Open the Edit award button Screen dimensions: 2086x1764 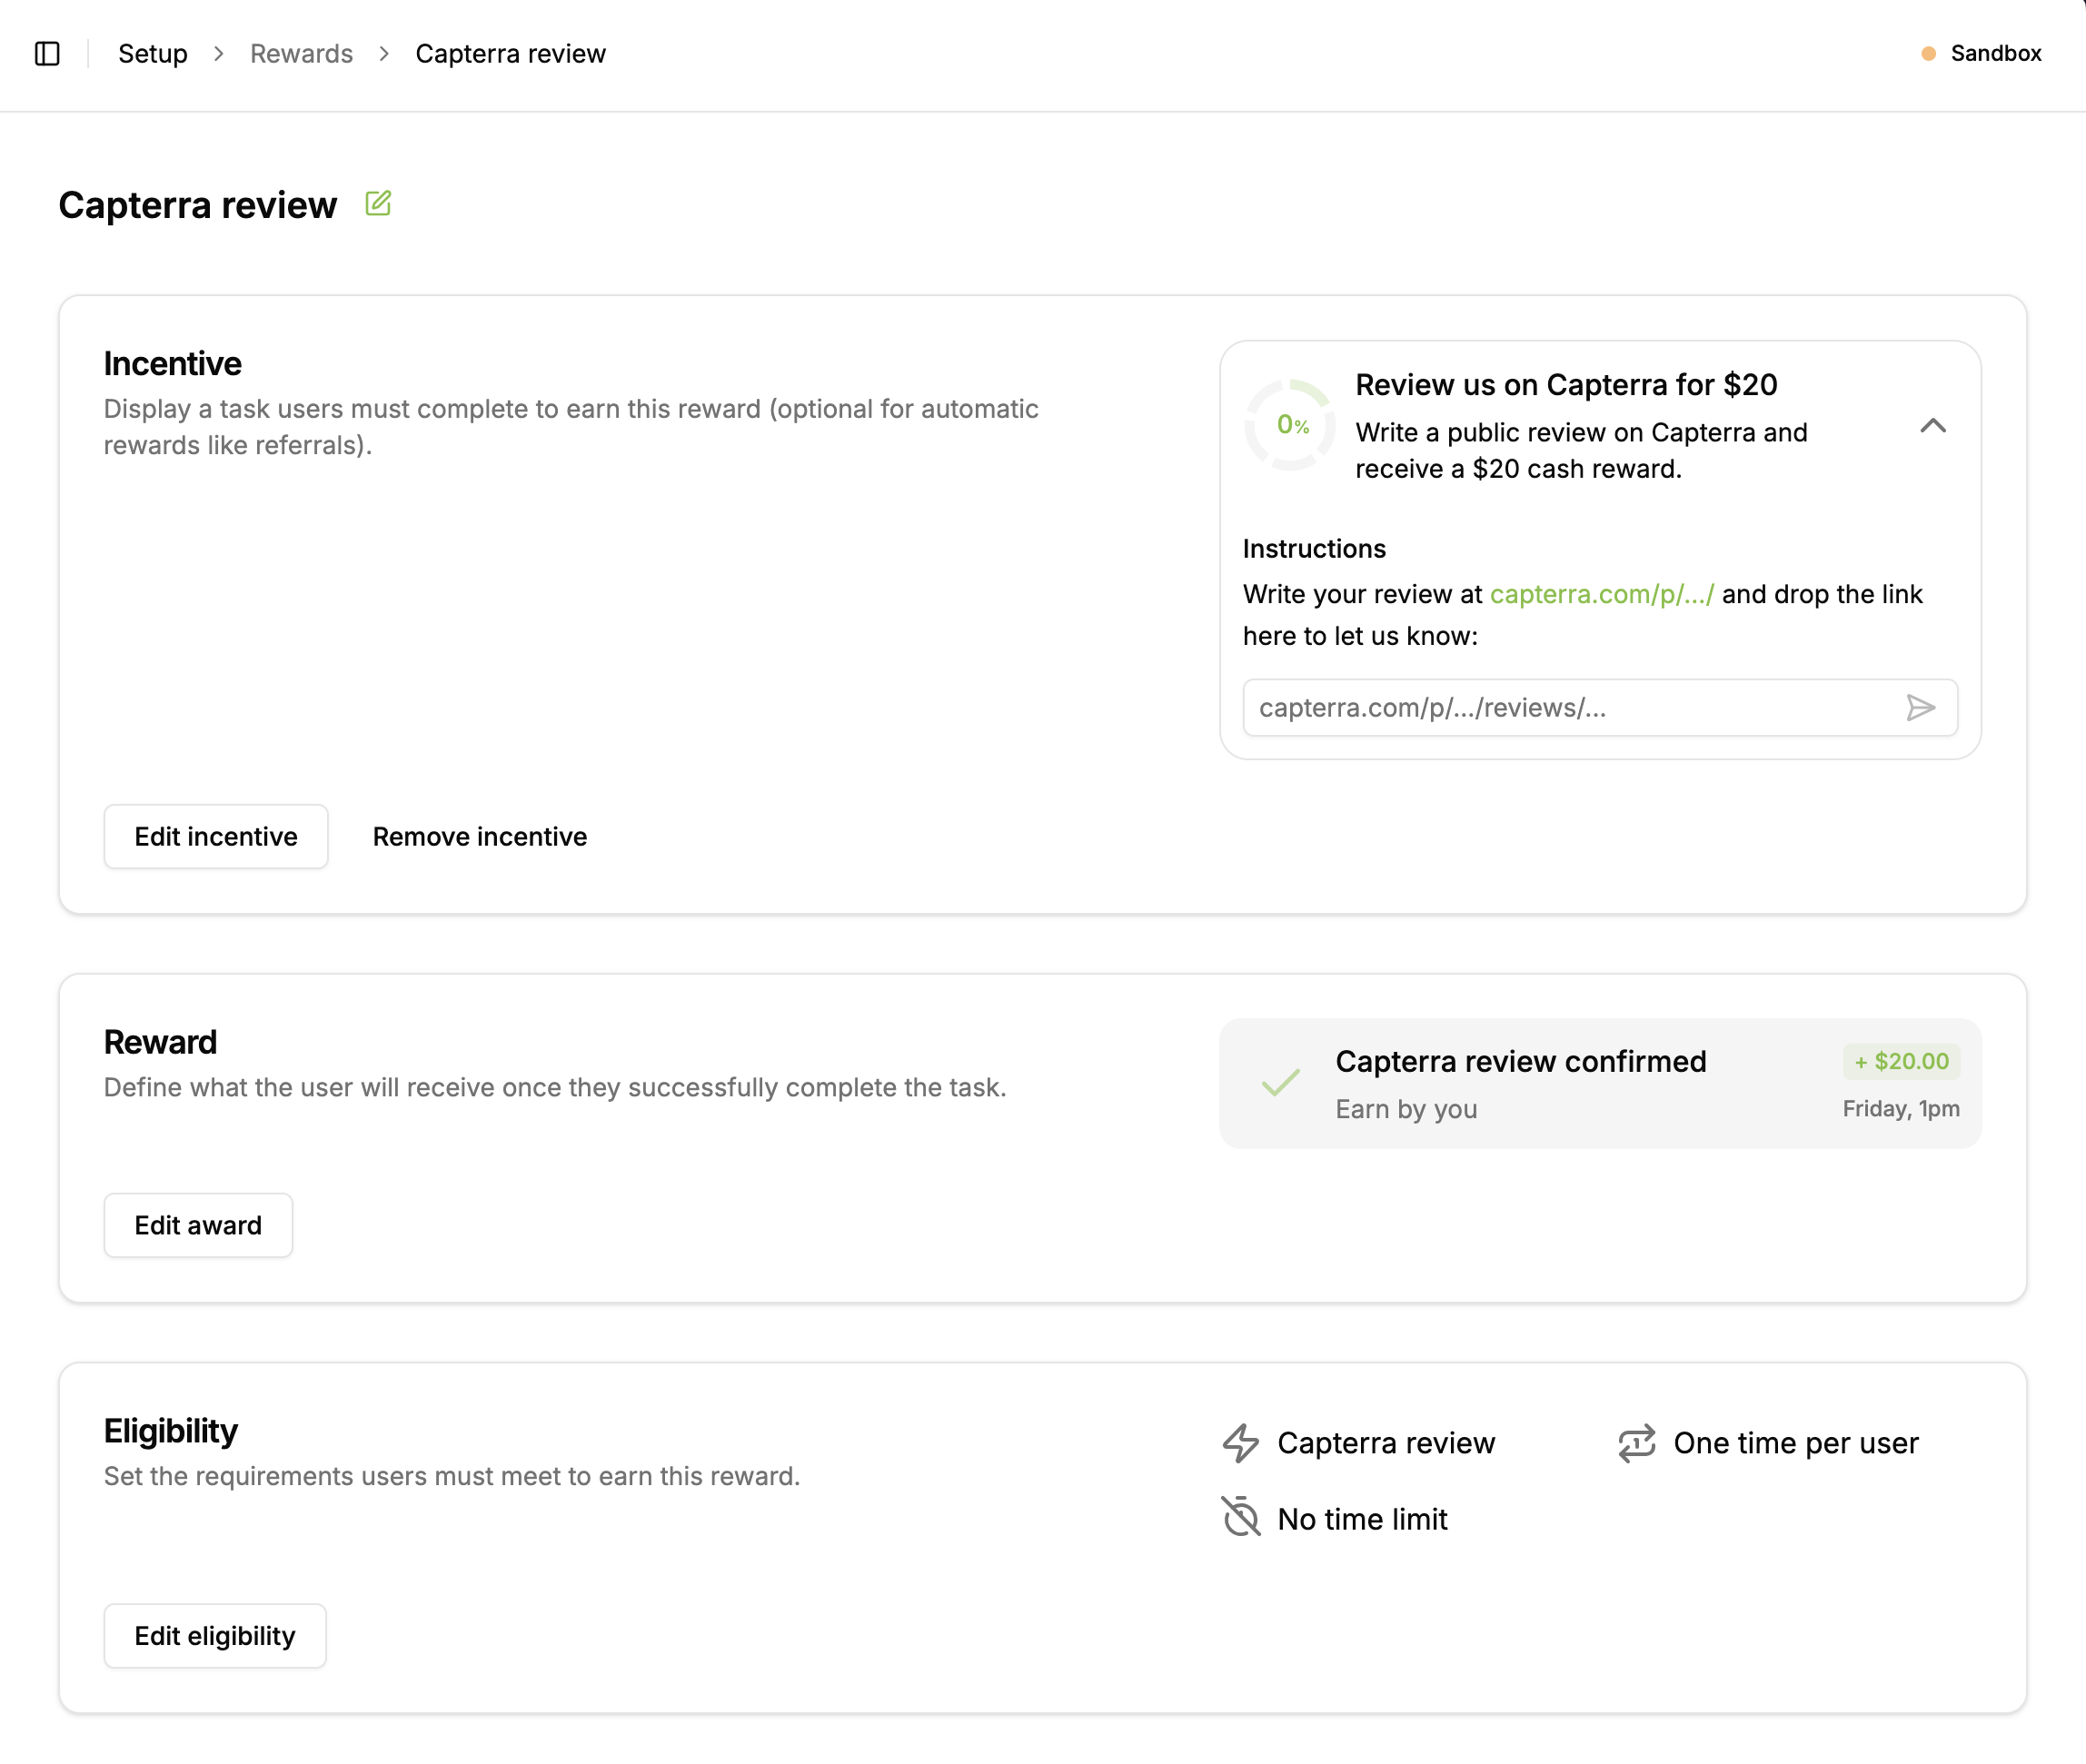click(x=198, y=1225)
